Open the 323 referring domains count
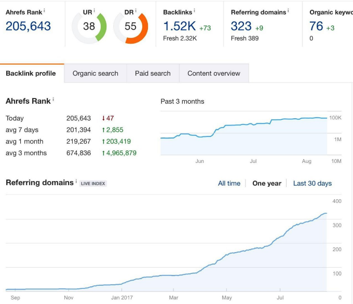This screenshot has height=304, width=353. click(x=241, y=26)
